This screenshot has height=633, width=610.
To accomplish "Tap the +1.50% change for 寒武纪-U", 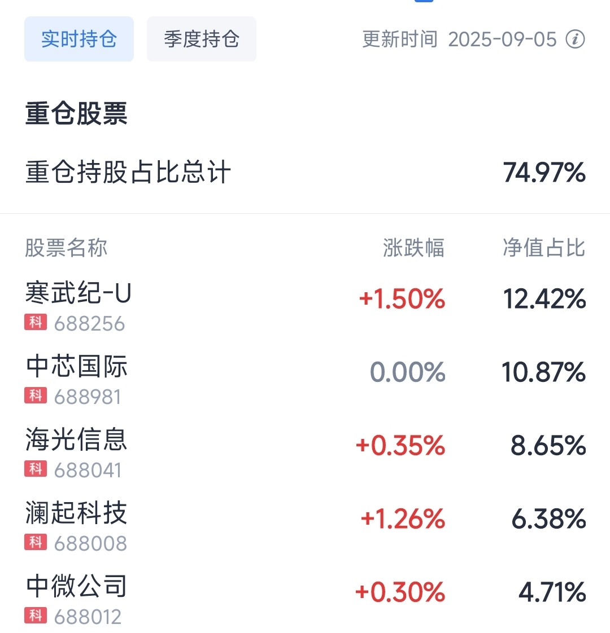I will (402, 299).
